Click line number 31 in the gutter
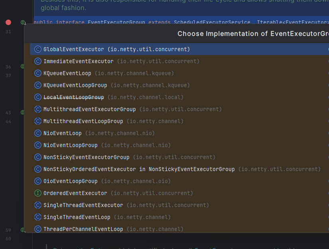329x249 pixels. [x=8, y=32]
